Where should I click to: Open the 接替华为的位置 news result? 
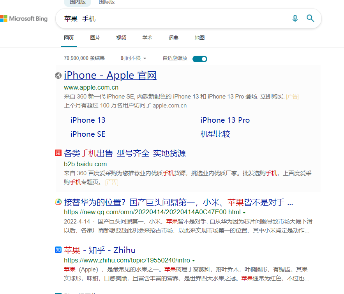pyautogui.click(x=178, y=202)
